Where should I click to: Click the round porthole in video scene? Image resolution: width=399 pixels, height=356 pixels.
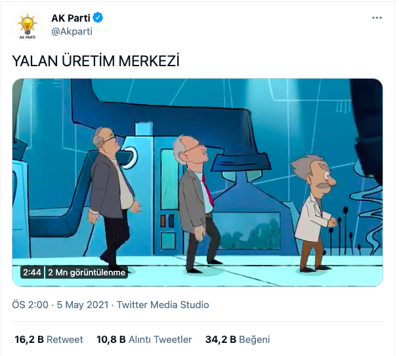130,157
